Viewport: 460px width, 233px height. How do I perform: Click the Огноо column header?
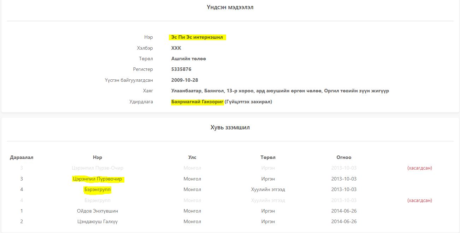coord(344,157)
